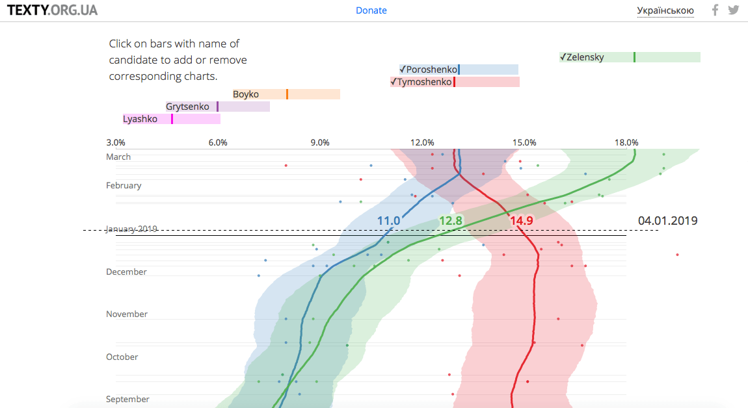The width and height of the screenshot is (748, 408).
Task: Uncheck the Poroshenko candidate bar
Action: pos(459,70)
